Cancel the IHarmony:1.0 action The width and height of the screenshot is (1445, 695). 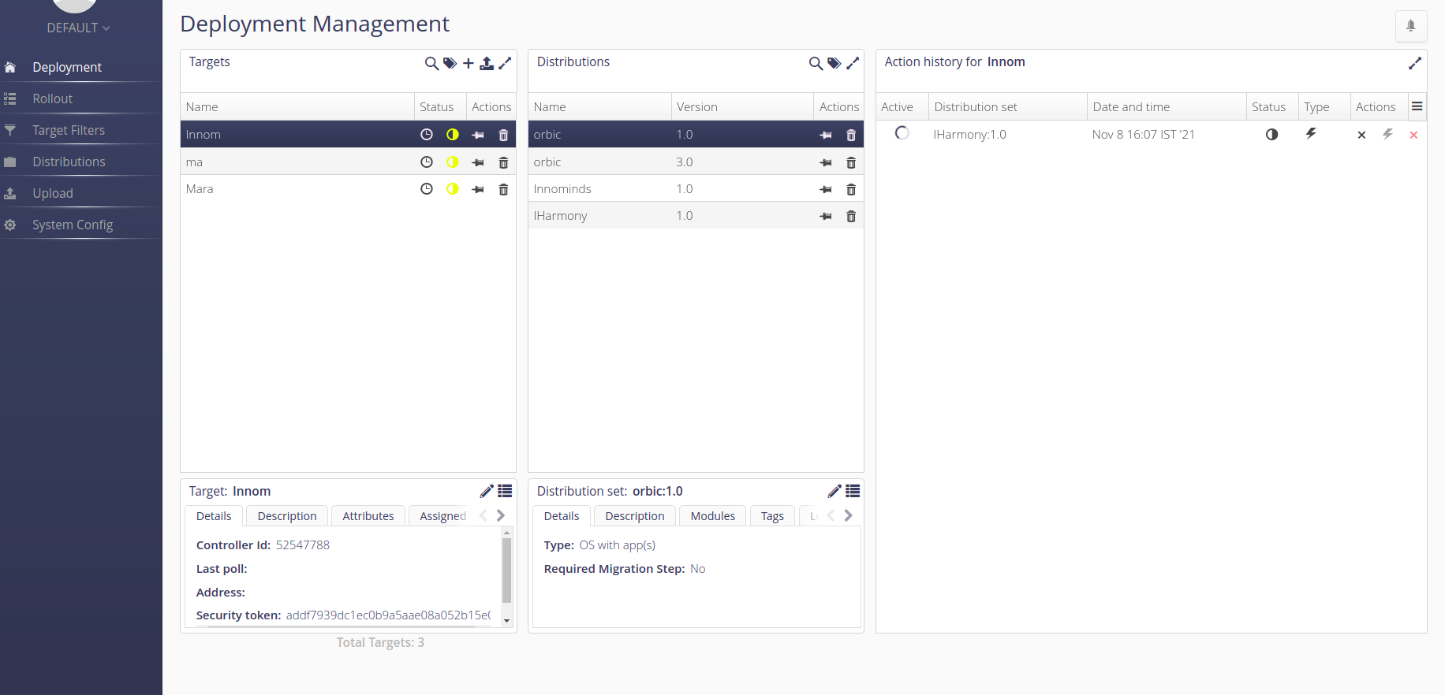click(x=1361, y=135)
